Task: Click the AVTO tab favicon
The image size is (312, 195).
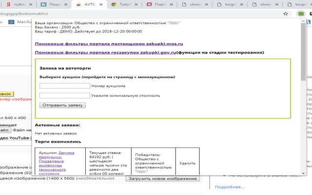Action: coord(79,4)
